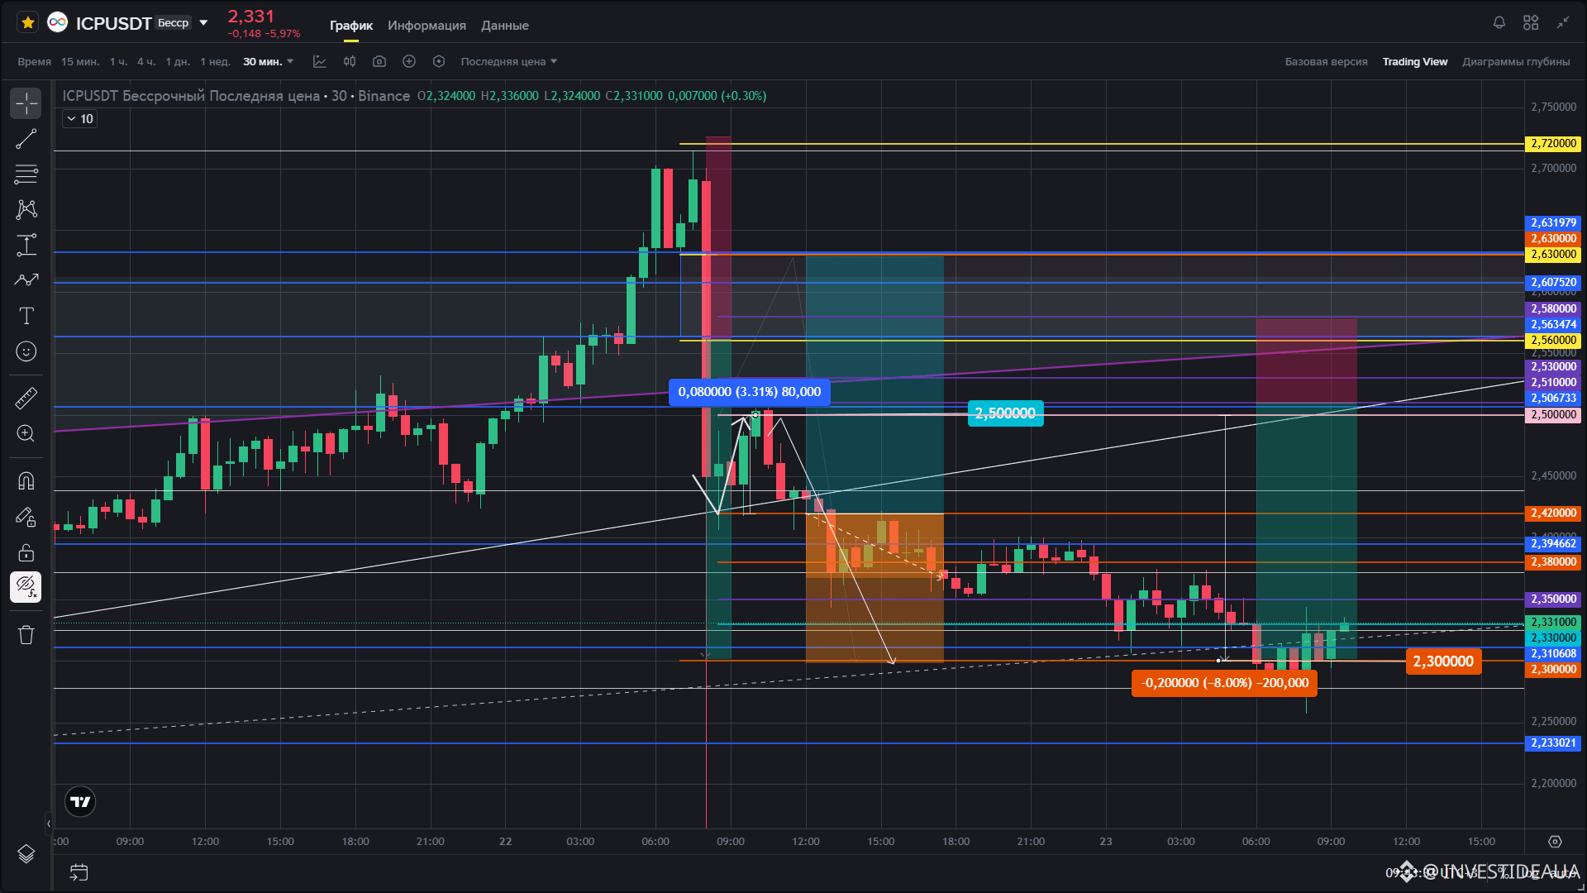Open the technical indicators icon

320,62
